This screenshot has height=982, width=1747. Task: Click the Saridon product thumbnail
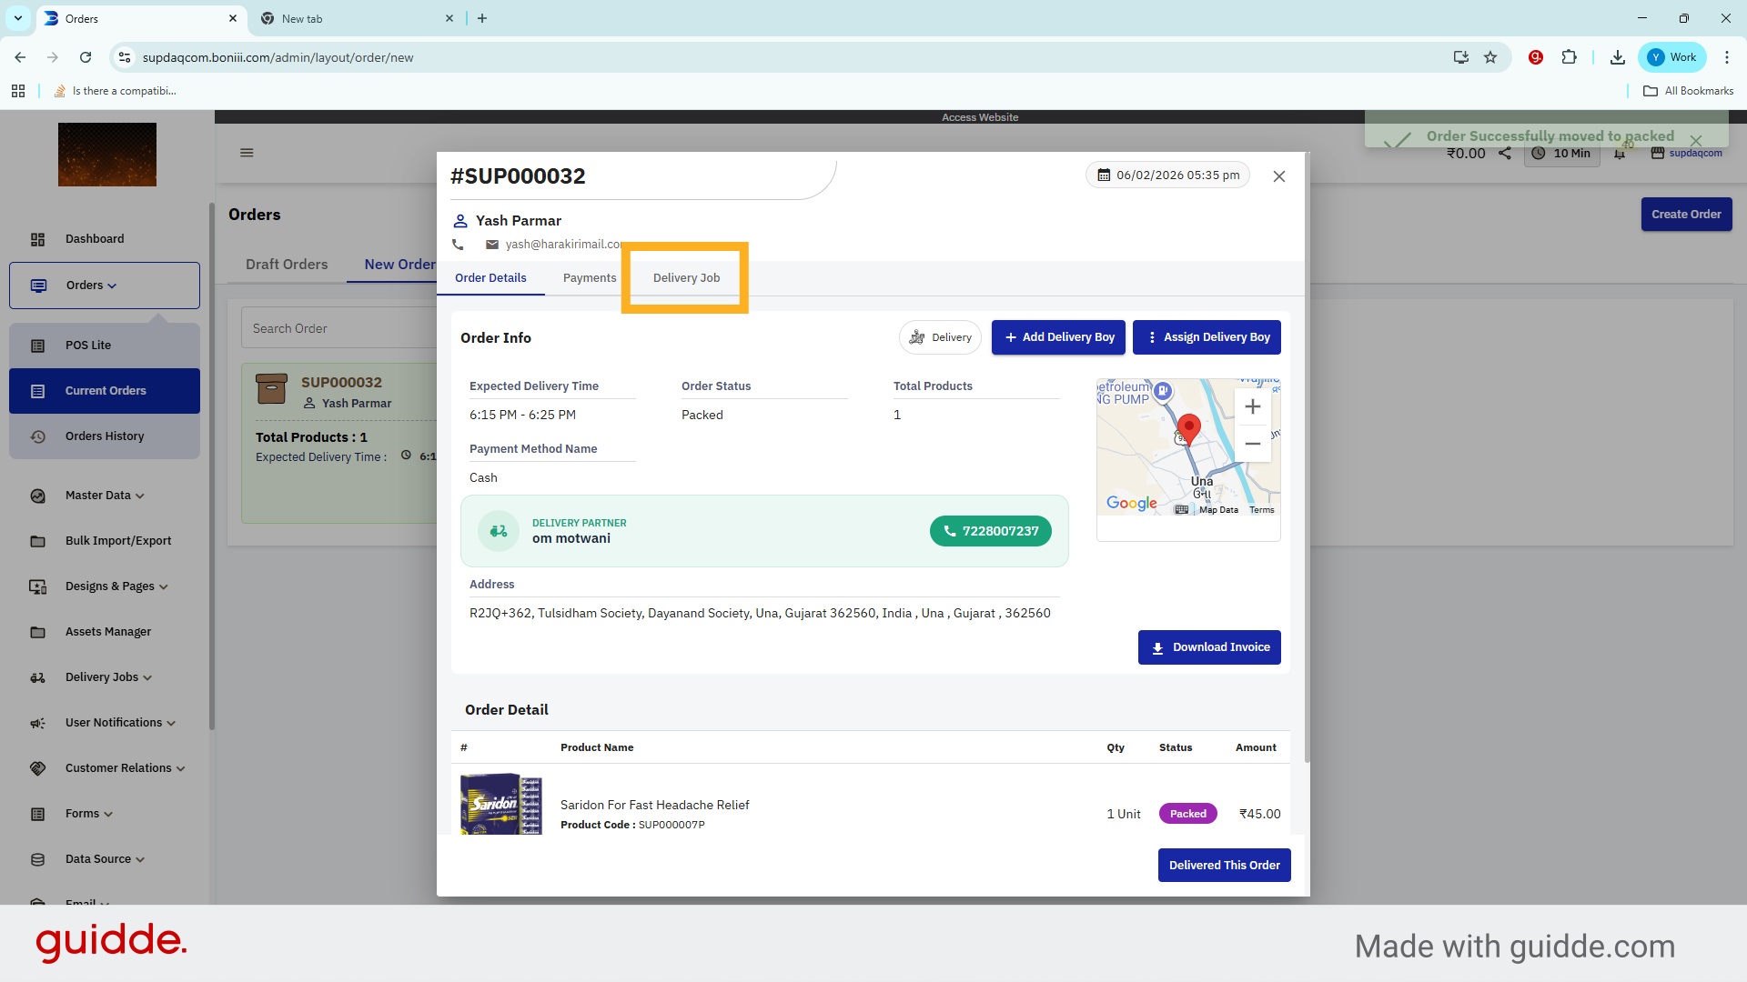[501, 804]
